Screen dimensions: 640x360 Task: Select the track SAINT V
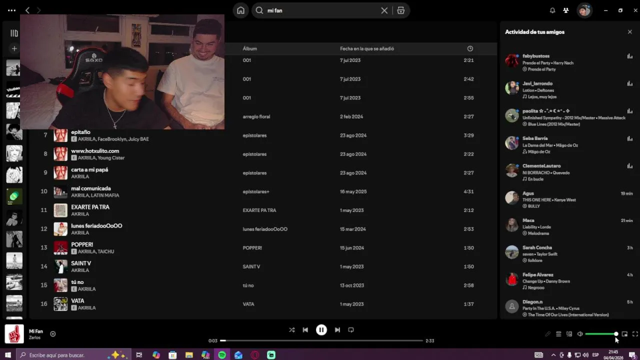81,263
